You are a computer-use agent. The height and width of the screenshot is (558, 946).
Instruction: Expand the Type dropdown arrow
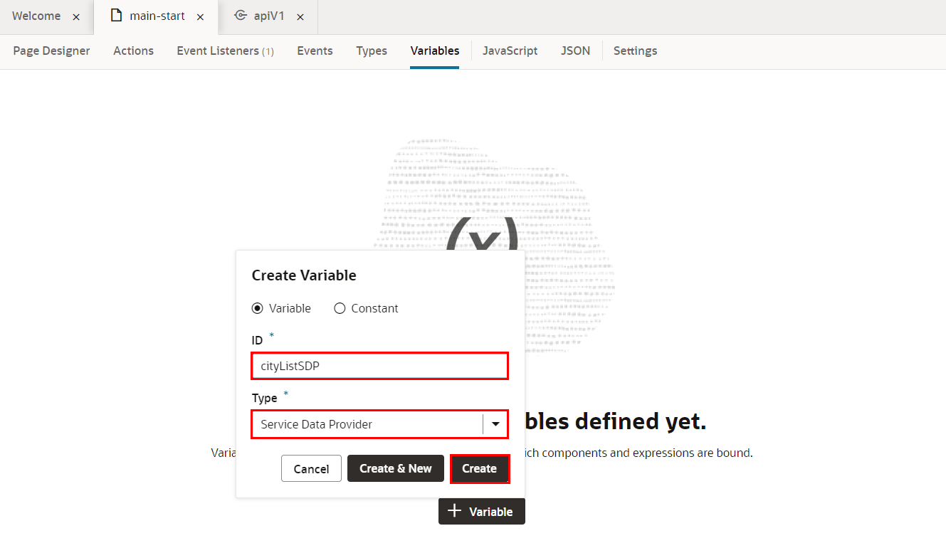pyautogui.click(x=495, y=424)
